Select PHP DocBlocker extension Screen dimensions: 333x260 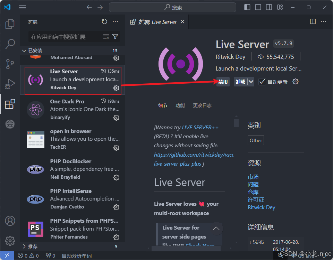click(72, 169)
